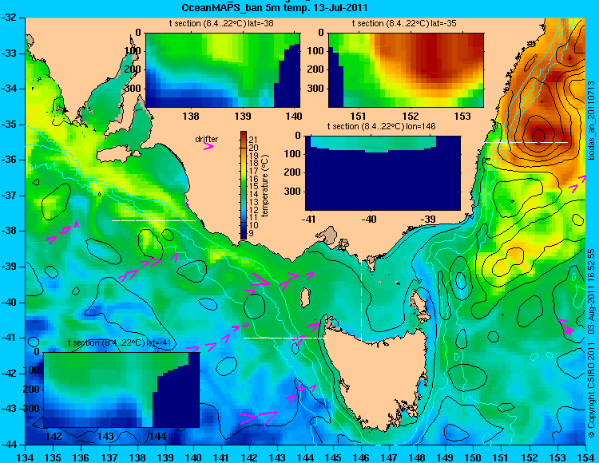Click the white dashed section line at lat -38
This screenshot has width=599, height=463.
153,220
